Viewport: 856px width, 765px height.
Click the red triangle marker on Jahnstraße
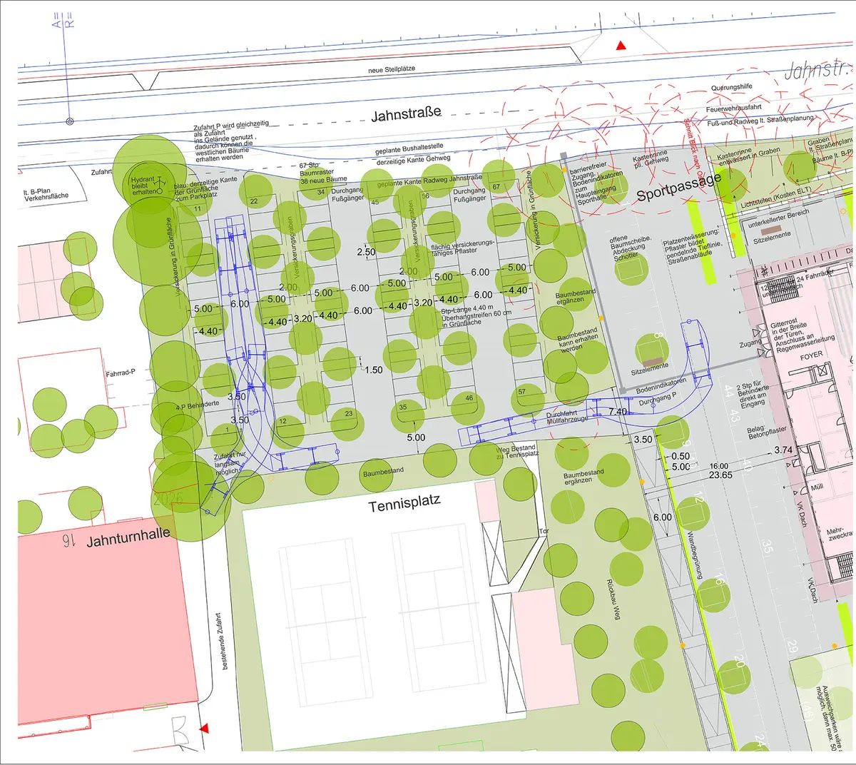tap(621, 46)
